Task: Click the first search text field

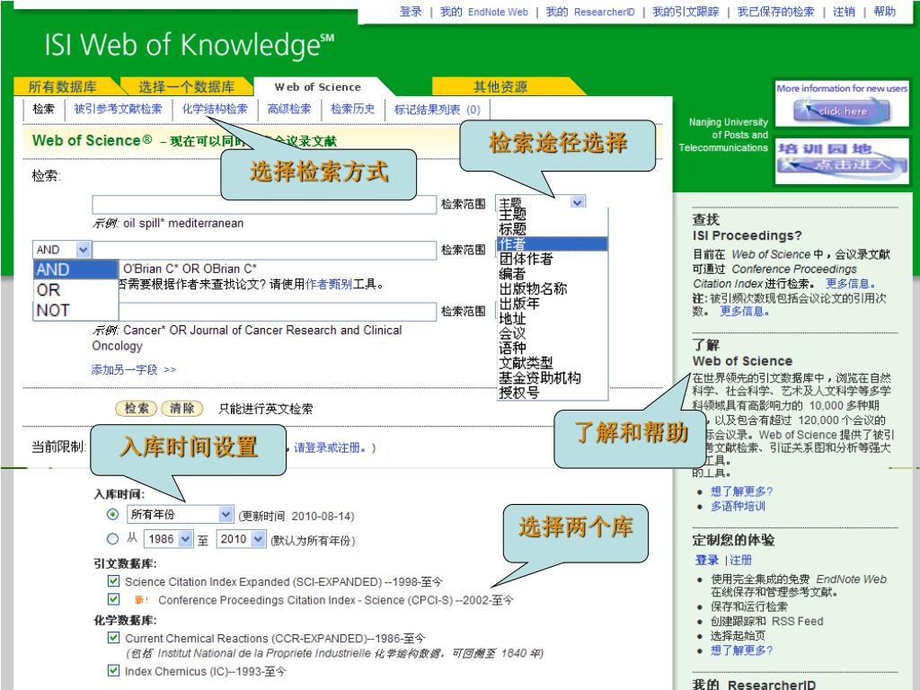Action: click(x=264, y=204)
